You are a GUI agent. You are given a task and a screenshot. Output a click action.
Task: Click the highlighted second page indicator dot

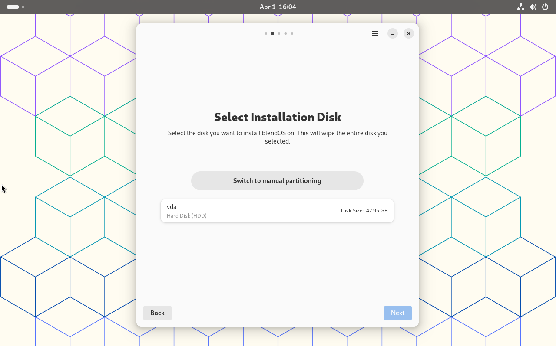point(272,33)
